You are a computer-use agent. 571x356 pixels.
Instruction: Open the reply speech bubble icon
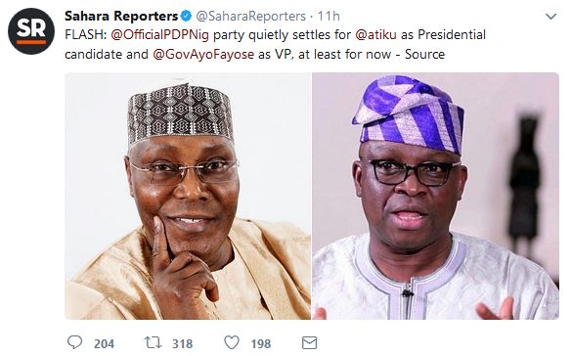point(74,342)
